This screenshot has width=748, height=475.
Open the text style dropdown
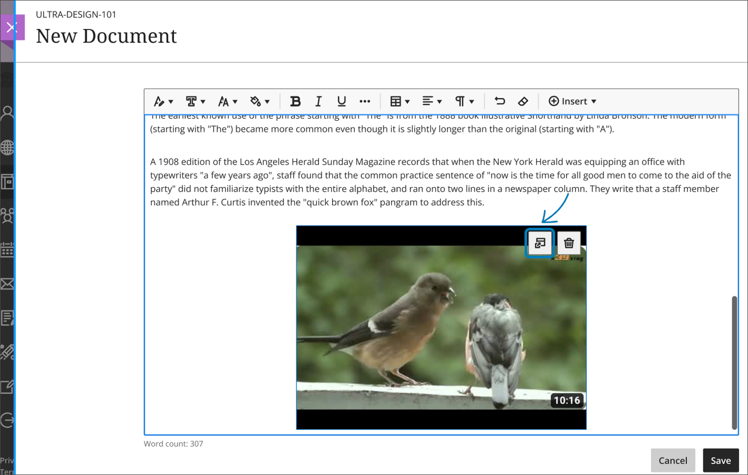coord(163,102)
